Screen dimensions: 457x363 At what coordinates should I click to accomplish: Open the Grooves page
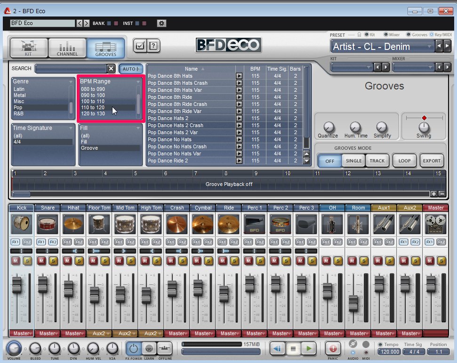coord(105,48)
